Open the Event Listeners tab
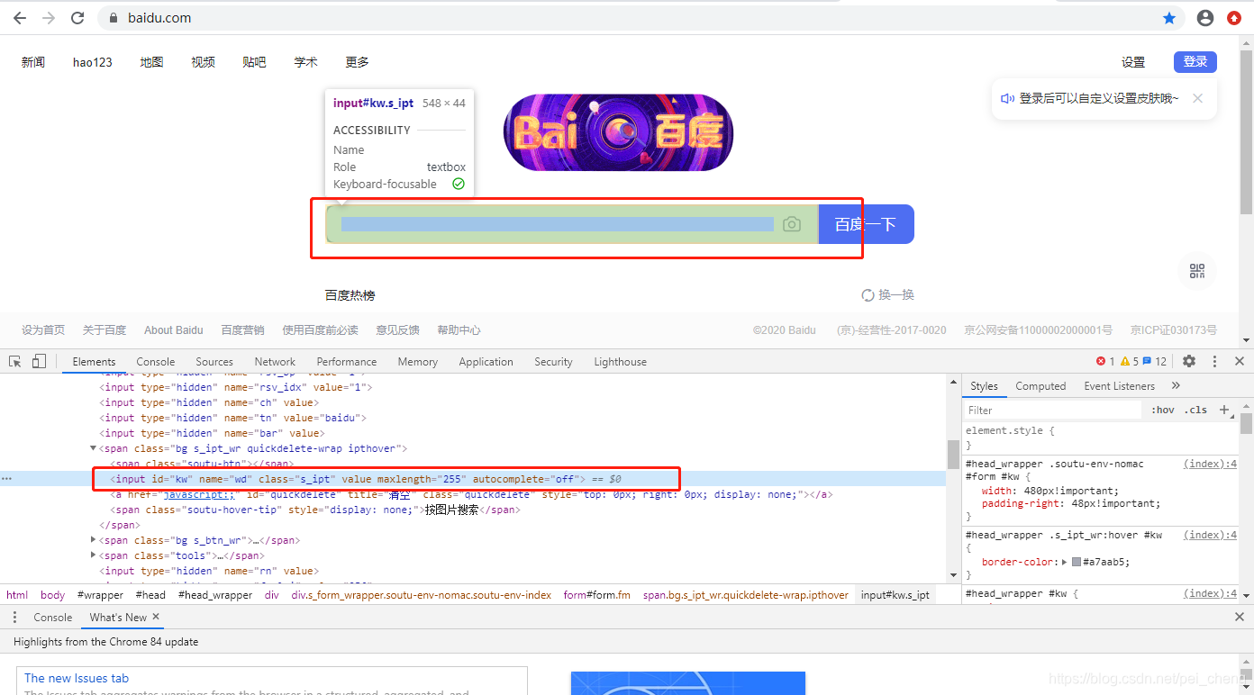 pos(1119,385)
